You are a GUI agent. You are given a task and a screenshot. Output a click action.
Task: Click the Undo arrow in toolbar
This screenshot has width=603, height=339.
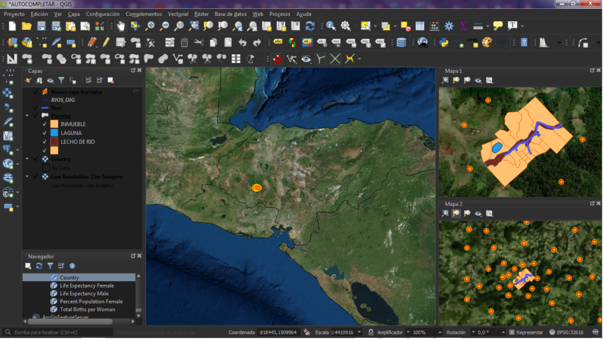coord(243,42)
